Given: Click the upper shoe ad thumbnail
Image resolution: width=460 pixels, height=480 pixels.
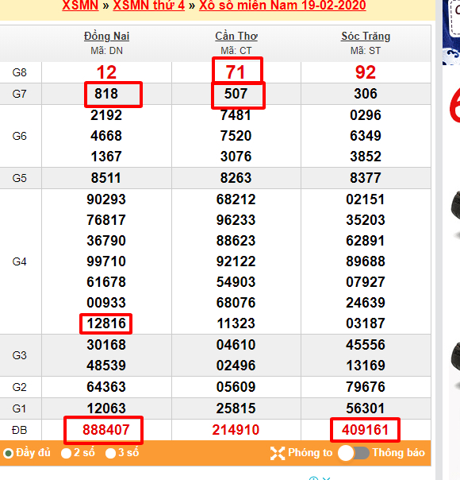Looking at the screenshot, I should tap(455, 215).
